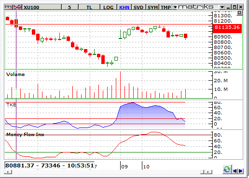Image resolution: width=249 pixels, height=178 pixels.
Task: Minimize the chart window
Action: [x=228, y=7]
